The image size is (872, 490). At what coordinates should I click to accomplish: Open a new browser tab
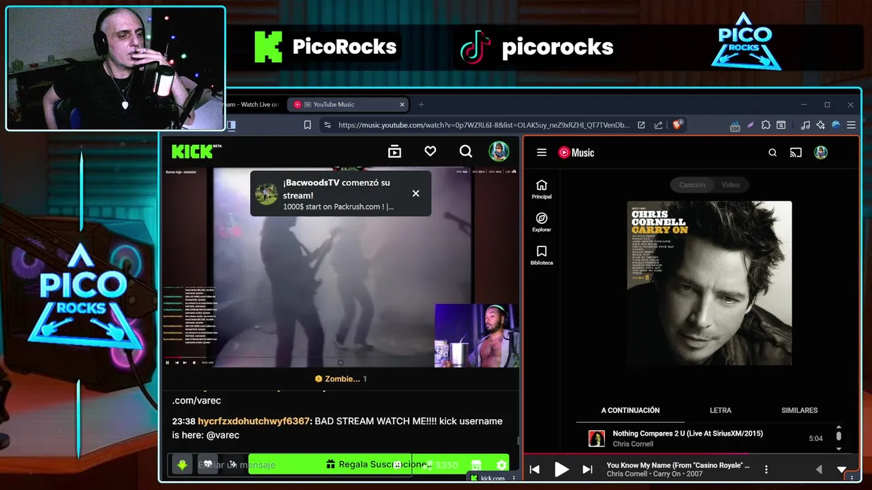pos(421,104)
